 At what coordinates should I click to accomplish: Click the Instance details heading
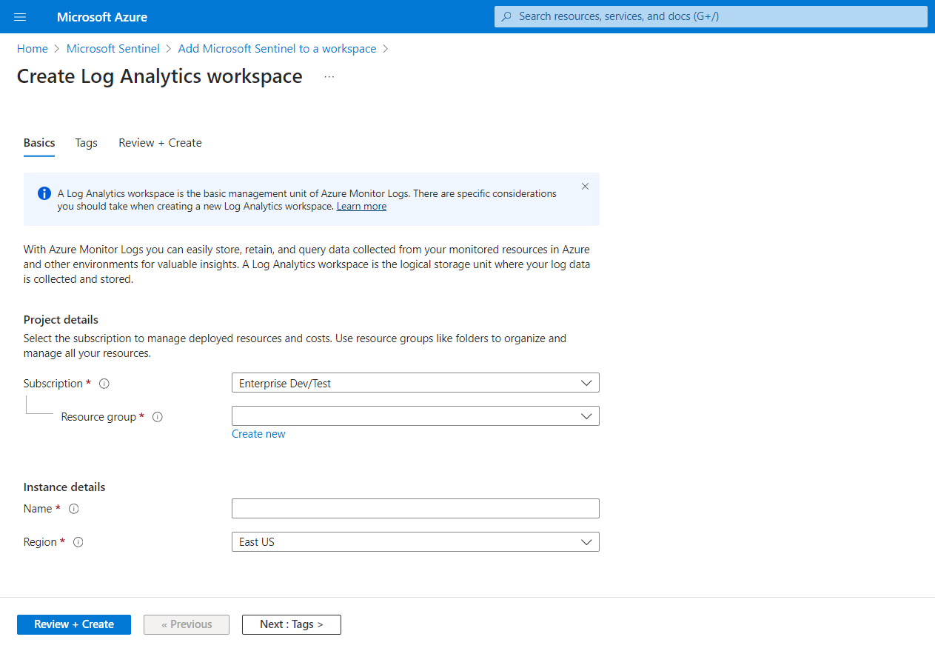(64, 487)
